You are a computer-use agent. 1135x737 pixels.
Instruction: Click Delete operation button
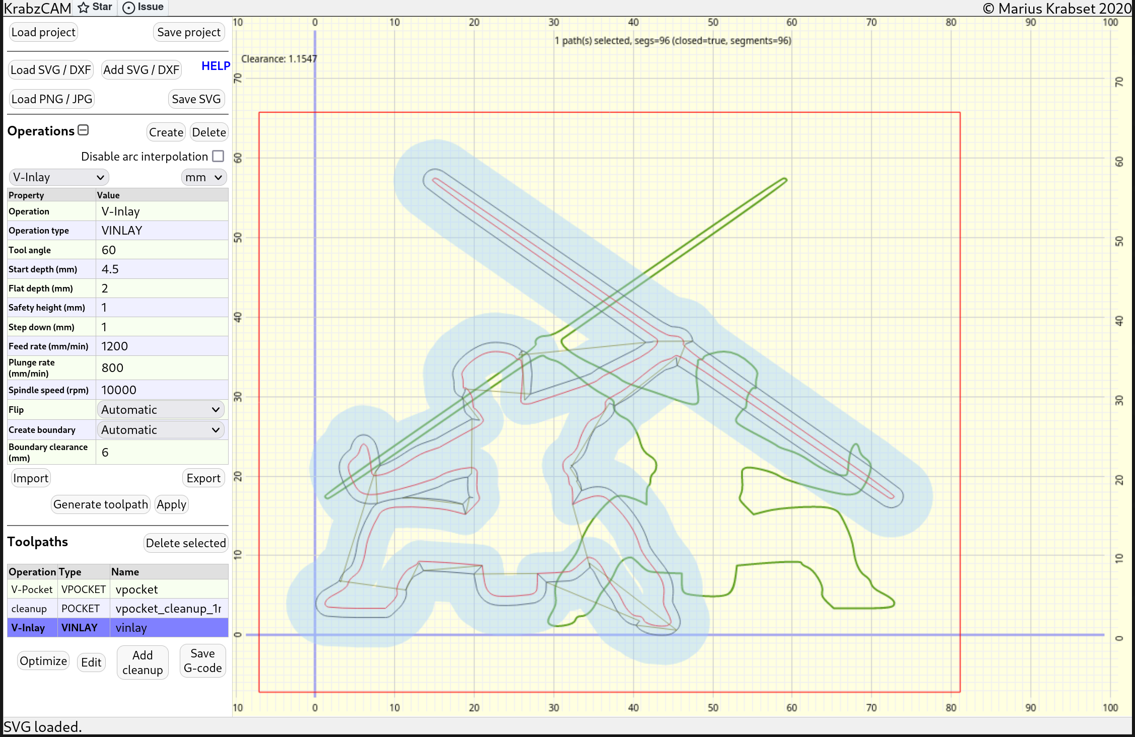coord(209,132)
